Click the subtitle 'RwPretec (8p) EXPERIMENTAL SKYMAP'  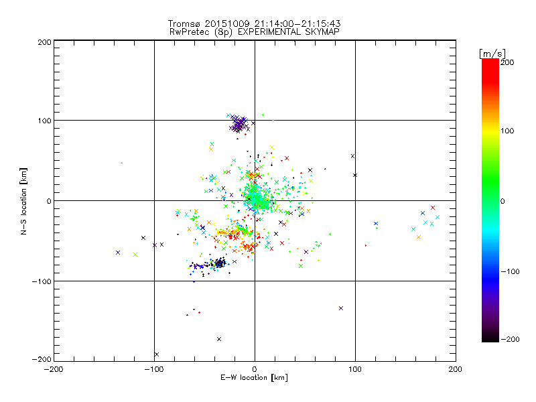[x=255, y=32]
